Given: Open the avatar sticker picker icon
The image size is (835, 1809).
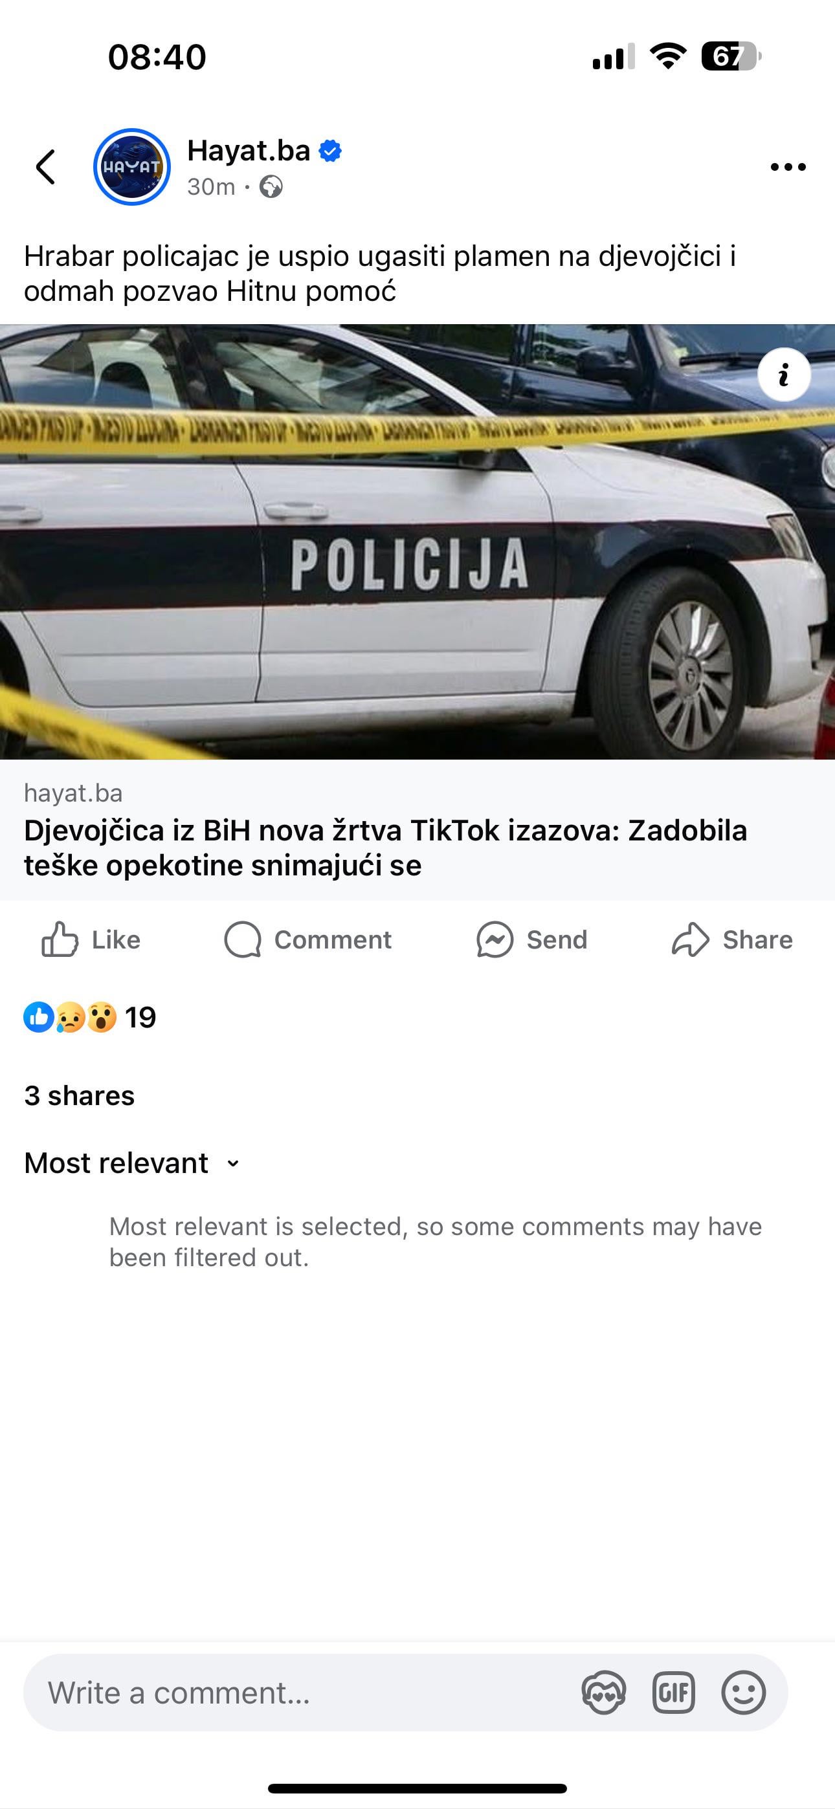Looking at the screenshot, I should point(604,1693).
